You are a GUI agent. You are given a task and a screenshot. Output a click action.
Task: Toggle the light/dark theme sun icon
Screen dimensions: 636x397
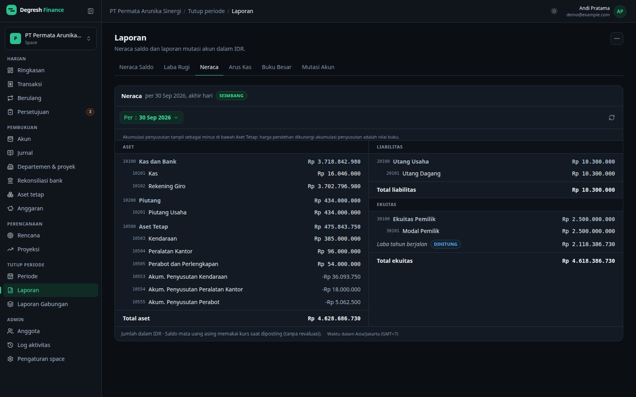point(554,11)
